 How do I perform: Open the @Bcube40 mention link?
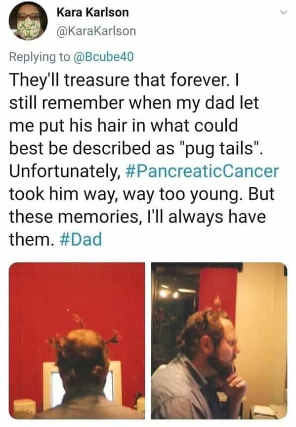click(104, 57)
